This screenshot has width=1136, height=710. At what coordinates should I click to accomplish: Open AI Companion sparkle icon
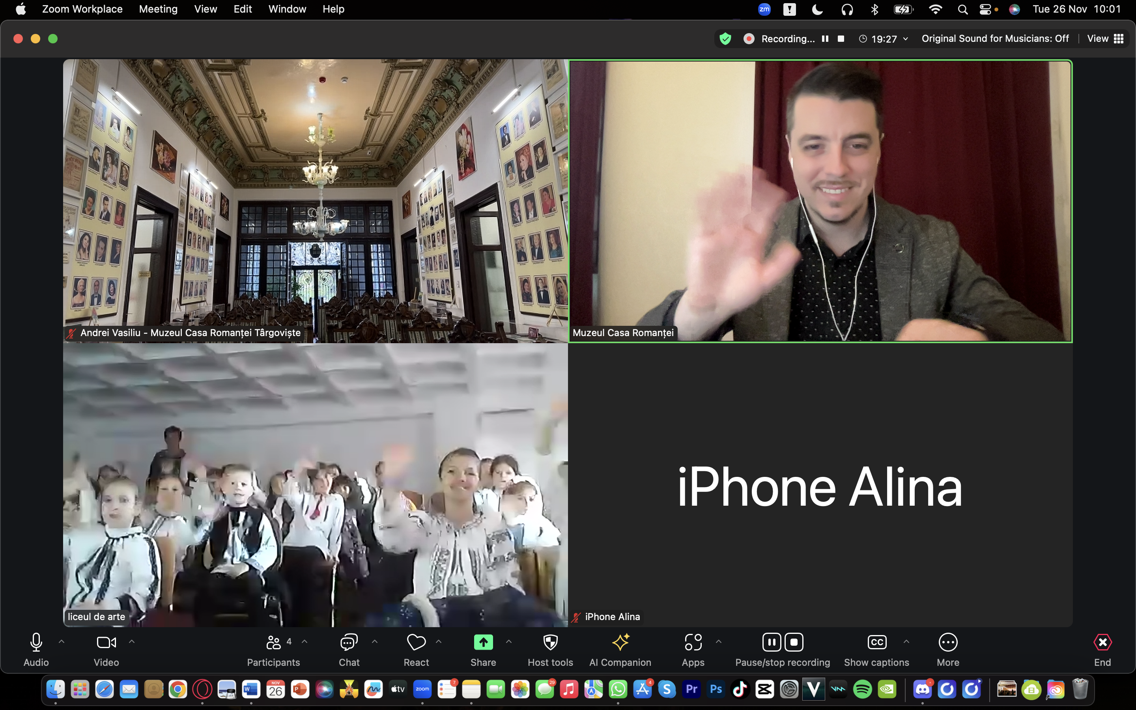click(620, 649)
